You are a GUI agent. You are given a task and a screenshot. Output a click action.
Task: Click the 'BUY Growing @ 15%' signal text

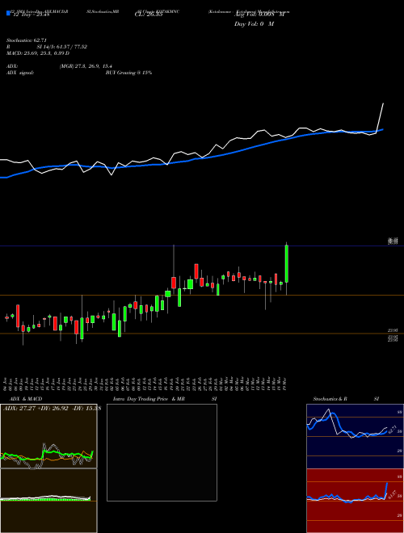(x=128, y=73)
